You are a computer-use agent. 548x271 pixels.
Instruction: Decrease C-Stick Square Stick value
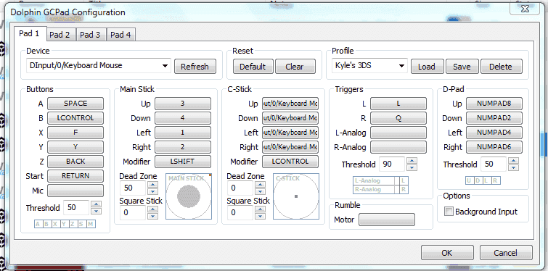click(x=260, y=216)
